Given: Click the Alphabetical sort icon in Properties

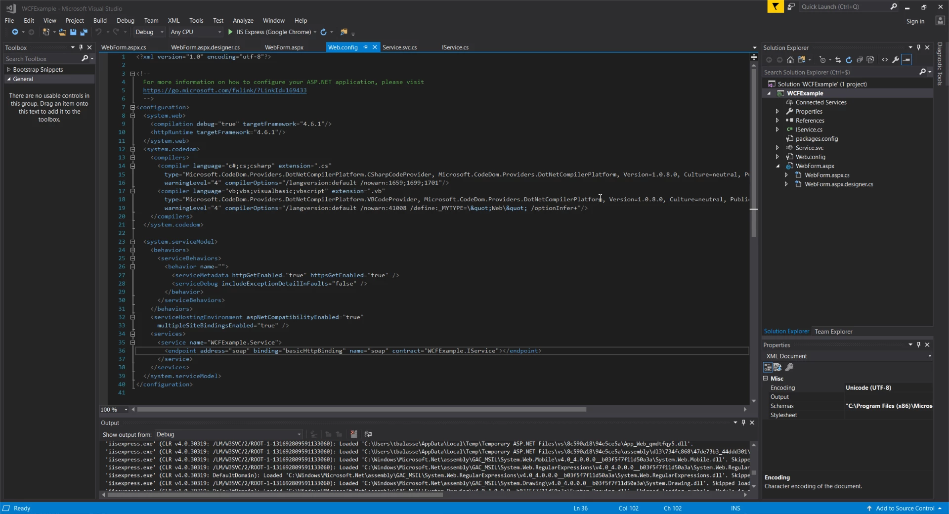Looking at the screenshot, I should (777, 367).
